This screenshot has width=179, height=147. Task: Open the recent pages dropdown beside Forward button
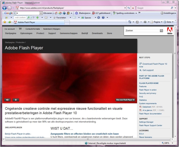pos(13,8)
